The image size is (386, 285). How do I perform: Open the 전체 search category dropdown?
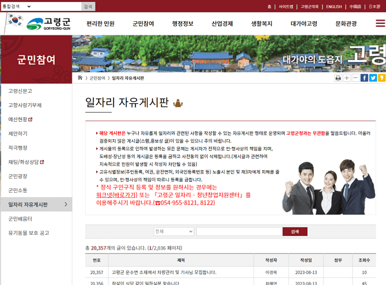[x=174, y=231]
